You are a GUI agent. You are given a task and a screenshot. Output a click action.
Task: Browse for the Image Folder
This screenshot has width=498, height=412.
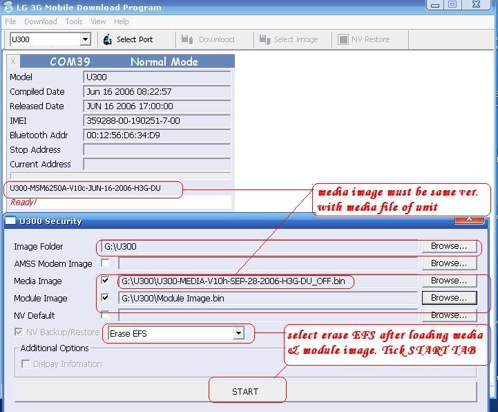[449, 246]
